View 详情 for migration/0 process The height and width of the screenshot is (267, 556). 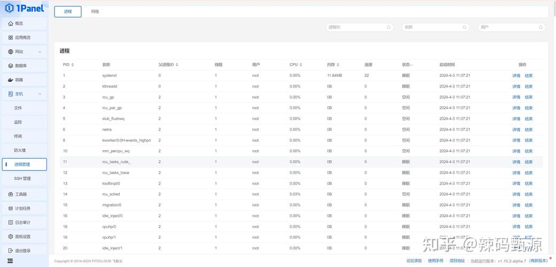(x=516, y=205)
